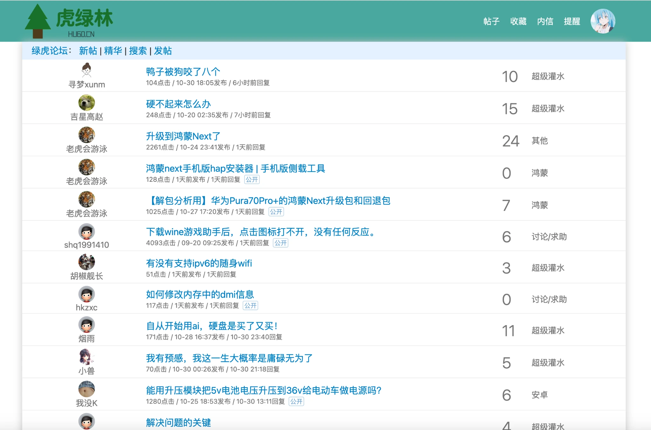The width and height of the screenshot is (651, 430).
Task: Click the green tree site logo
Action: point(38,21)
